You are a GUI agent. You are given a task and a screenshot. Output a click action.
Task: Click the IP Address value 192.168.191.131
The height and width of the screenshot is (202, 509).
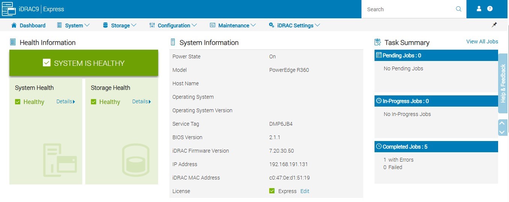click(x=288, y=164)
